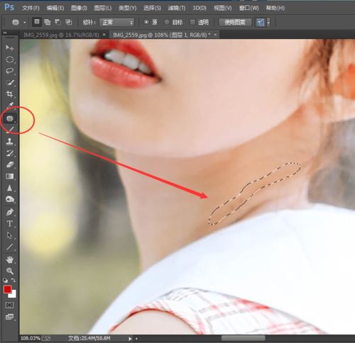
Task: Open the 选择(S) menu
Action: [x=152, y=8]
